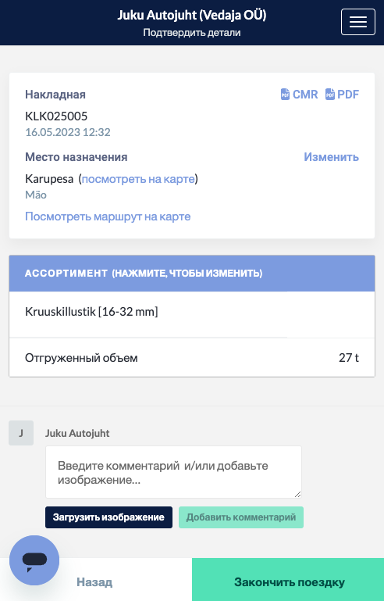Click the header title Juku Autojuht (Vedaja OÜ)
This screenshot has width=384, height=601.
tap(192, 15)
